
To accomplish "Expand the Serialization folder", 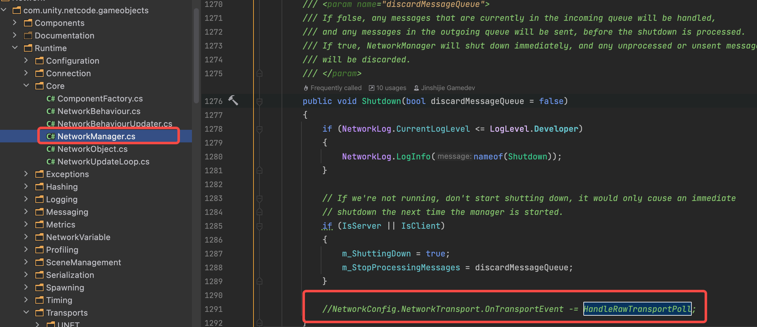I will click(26, 275).
